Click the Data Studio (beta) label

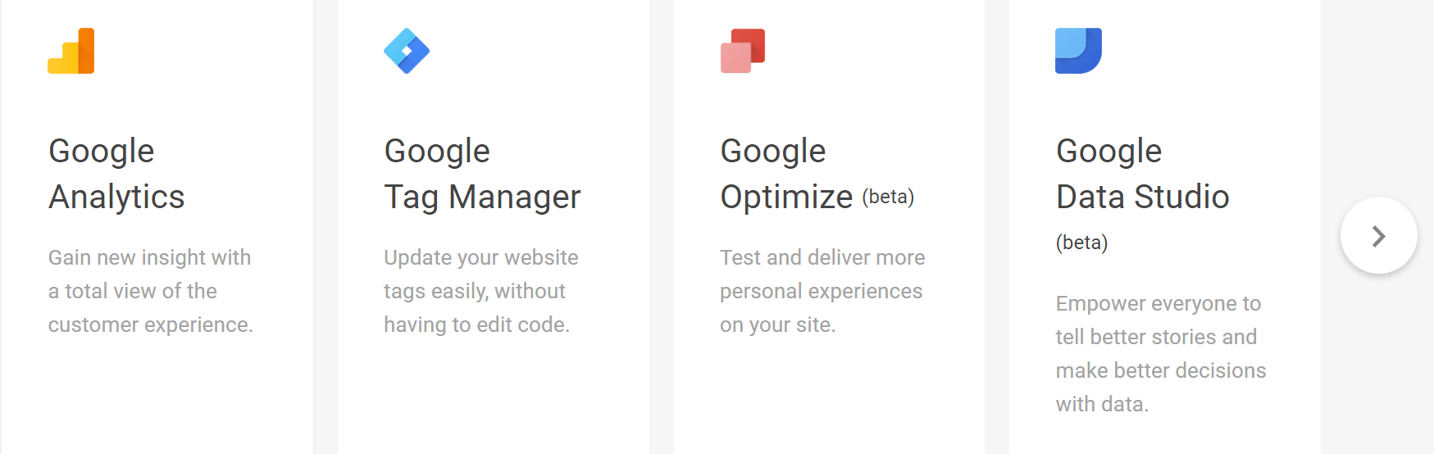[x=1081, y=243]
